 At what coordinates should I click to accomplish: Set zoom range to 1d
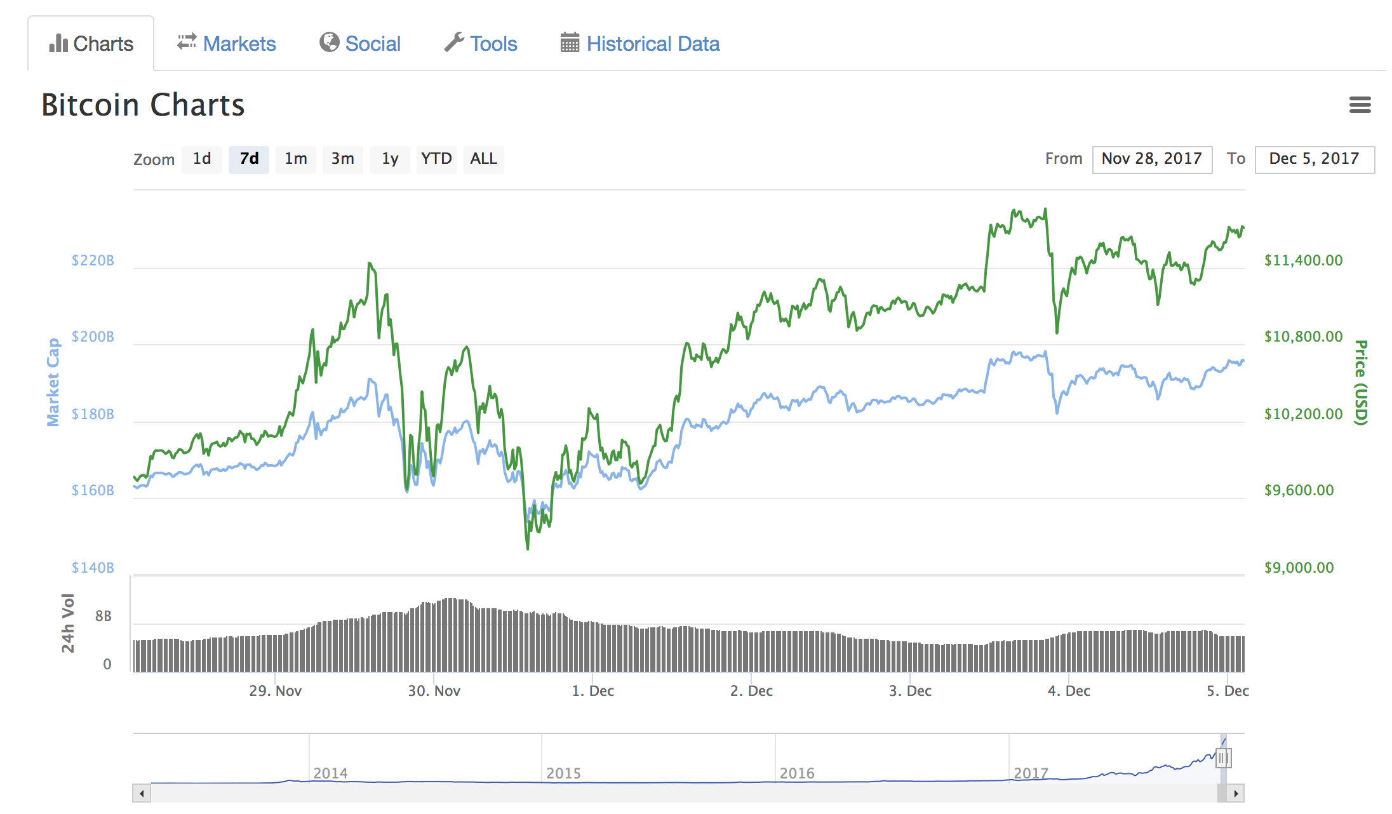point(202,159)
